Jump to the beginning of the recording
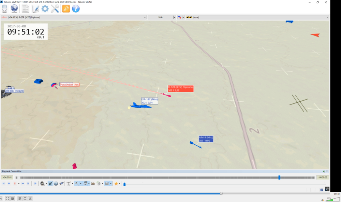 point(3,184)
